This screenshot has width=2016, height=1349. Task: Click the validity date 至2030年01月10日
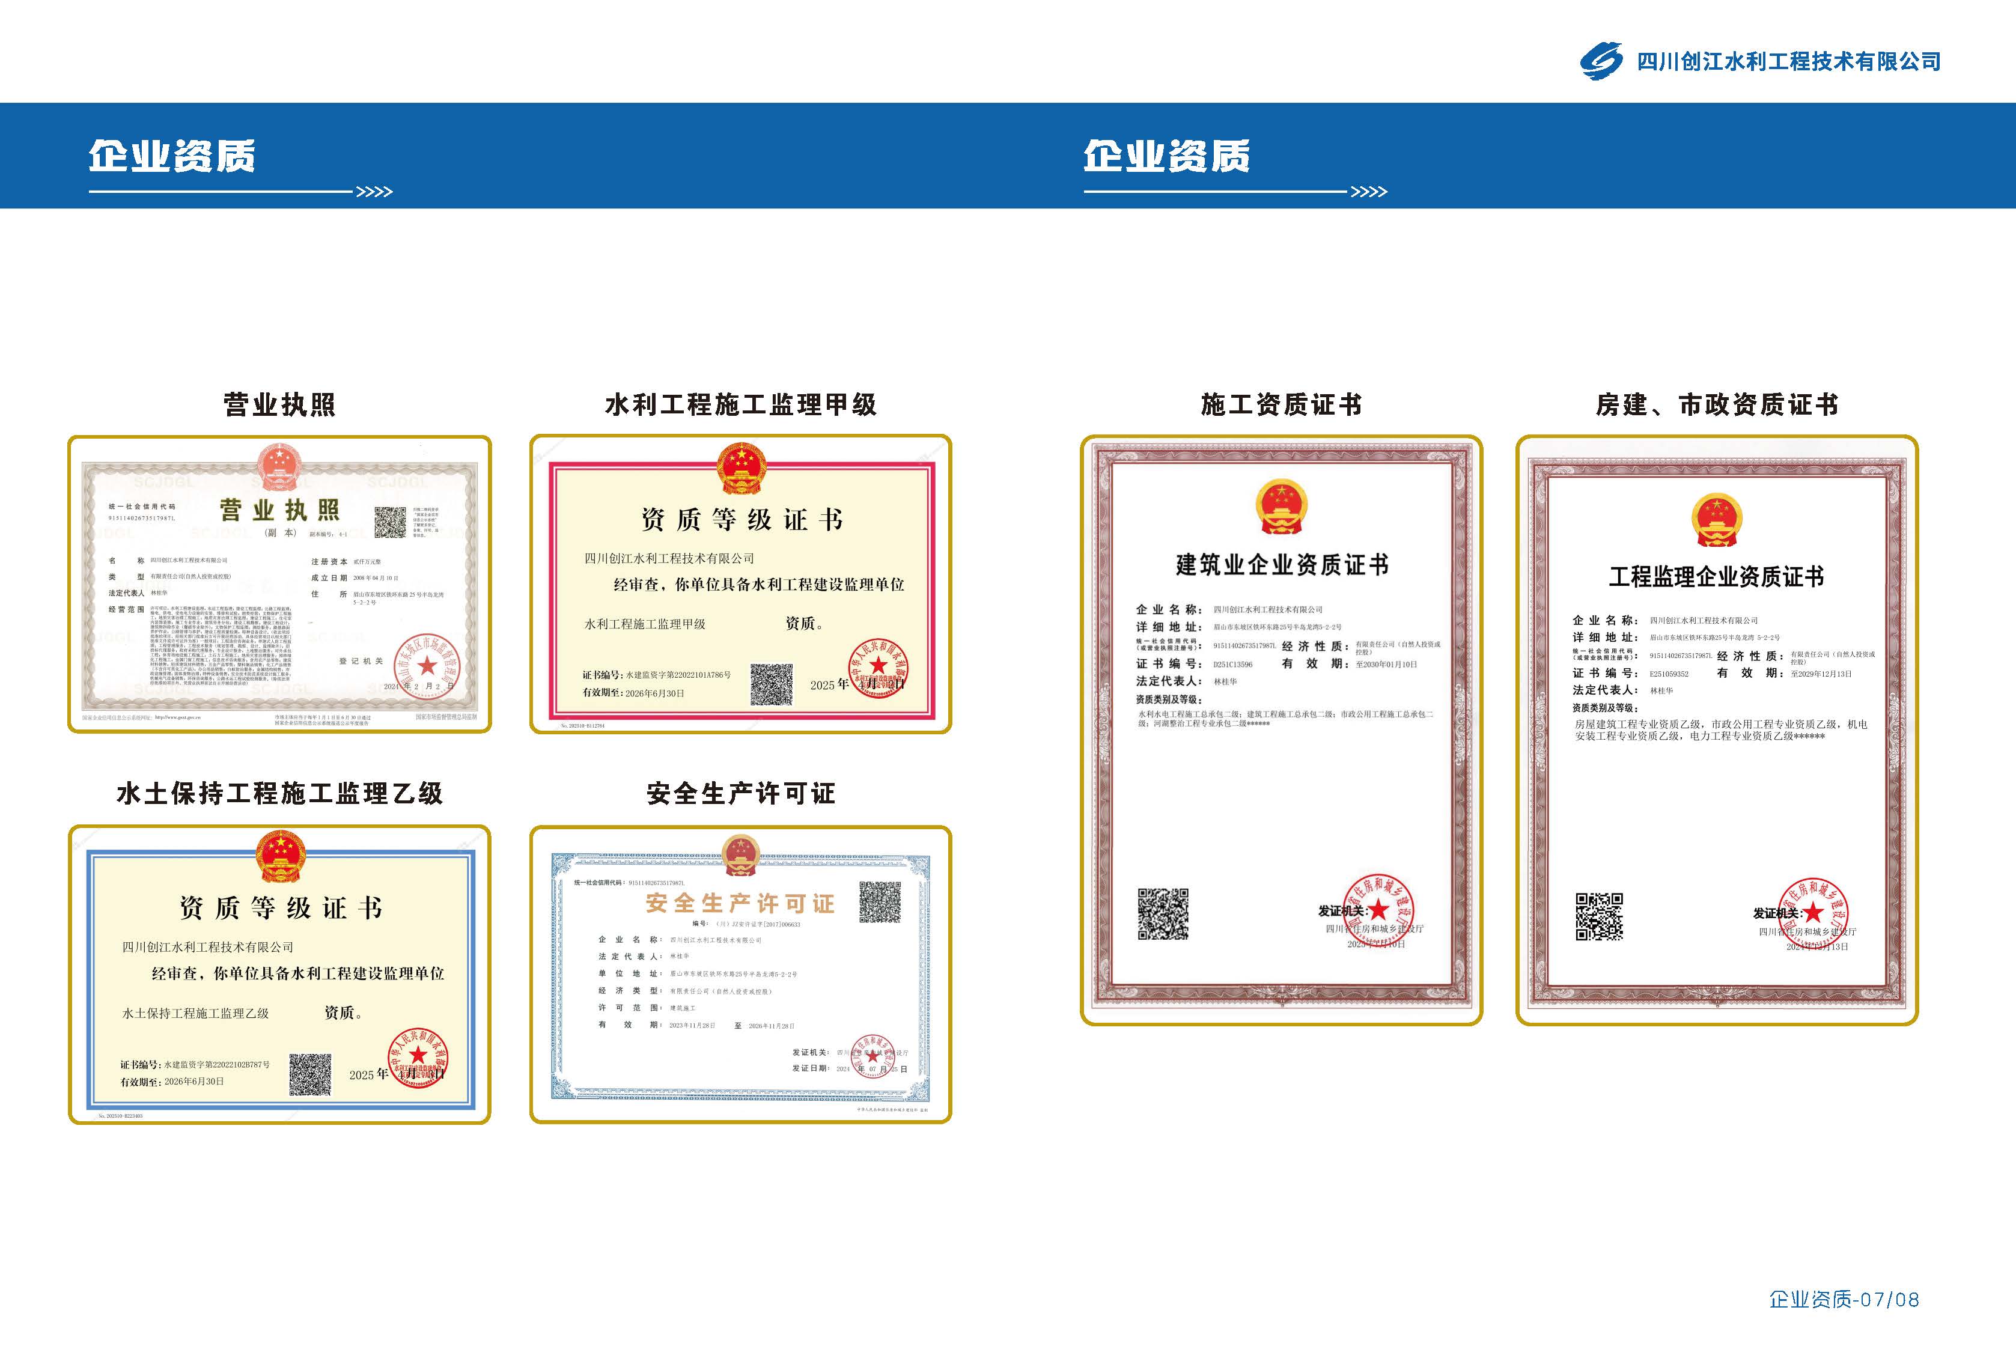[1386, 664]
